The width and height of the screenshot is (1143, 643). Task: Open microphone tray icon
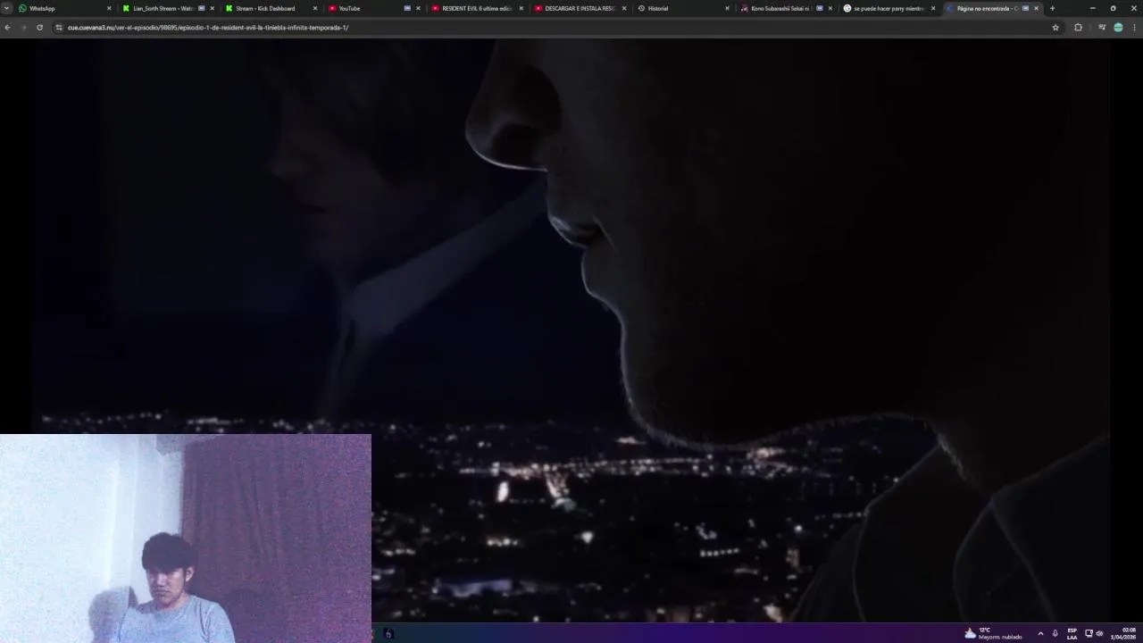click(1055, 633)
